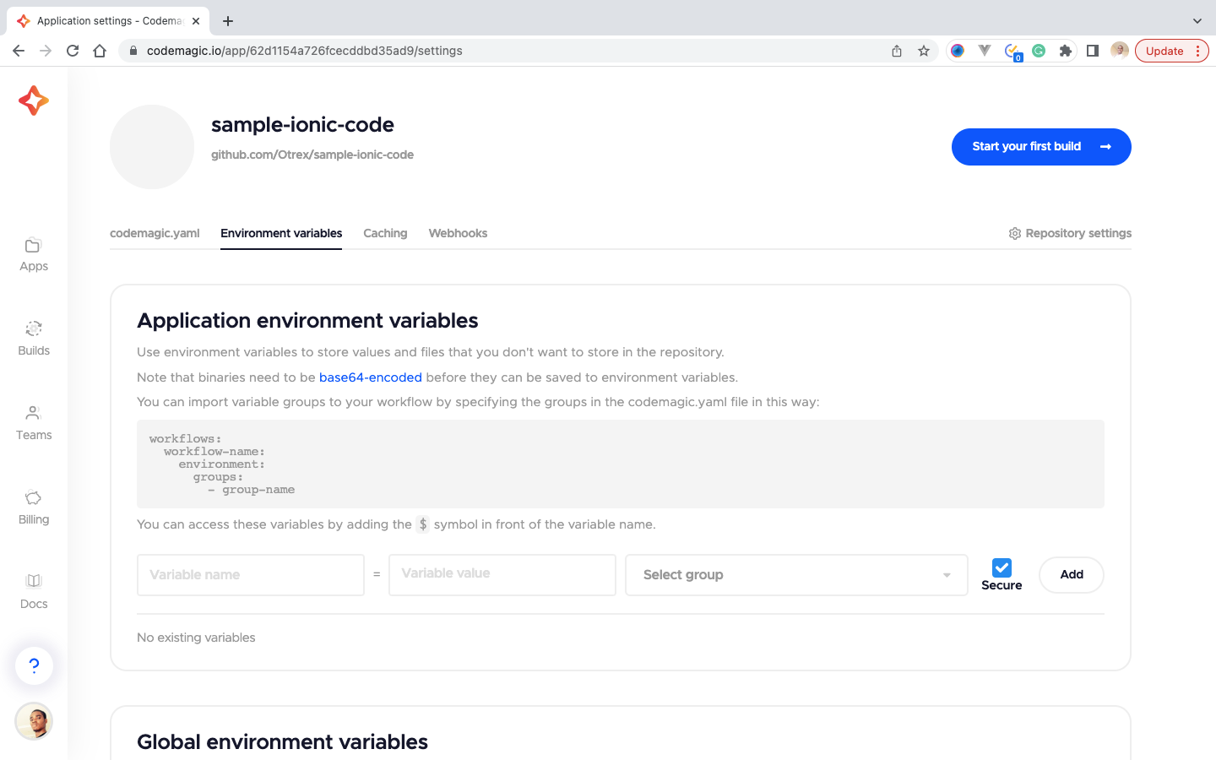Select the Environment variables tab
The image size is (1216, 760).
(x=281, y=233)
